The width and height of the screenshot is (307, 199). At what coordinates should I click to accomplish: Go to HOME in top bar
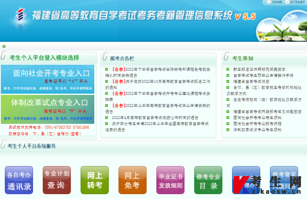pyautogui.click(x=277, y=2)
